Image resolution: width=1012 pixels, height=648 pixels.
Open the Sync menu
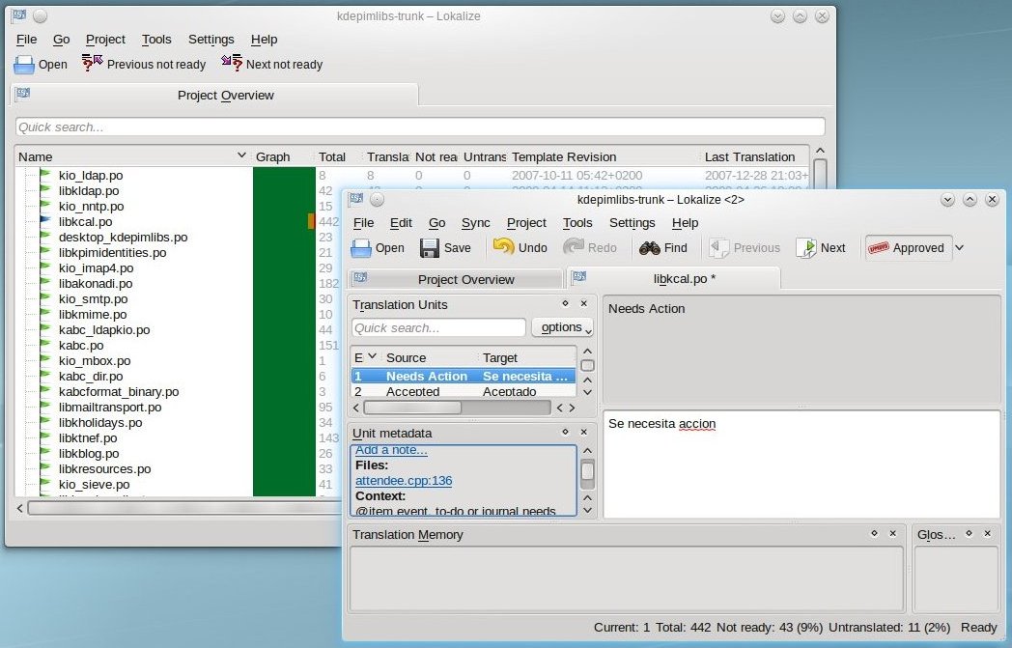coord(476,223)
